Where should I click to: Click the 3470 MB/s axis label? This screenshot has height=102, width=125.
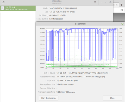[x=42, y=28]
